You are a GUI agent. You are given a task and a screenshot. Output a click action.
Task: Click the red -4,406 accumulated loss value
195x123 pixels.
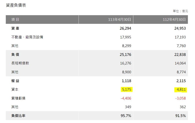pos(126,98)
